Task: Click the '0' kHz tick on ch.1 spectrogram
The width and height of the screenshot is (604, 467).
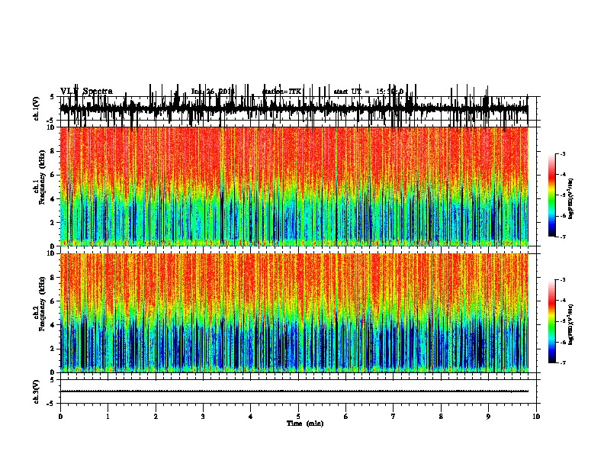Action: pyautogui.click(x=53, y=246)
